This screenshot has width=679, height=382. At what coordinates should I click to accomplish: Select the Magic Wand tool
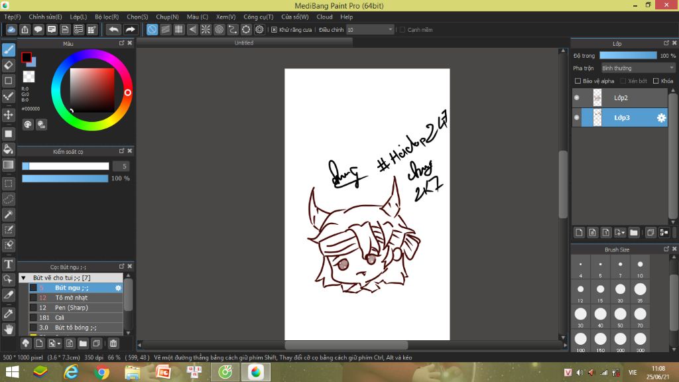tap(8, 214)
